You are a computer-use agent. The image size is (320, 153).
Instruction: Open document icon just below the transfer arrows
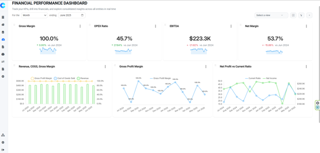[x=3, y=69]
